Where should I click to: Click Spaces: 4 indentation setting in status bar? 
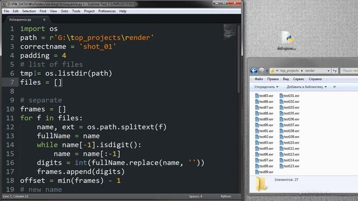point(195,196)
